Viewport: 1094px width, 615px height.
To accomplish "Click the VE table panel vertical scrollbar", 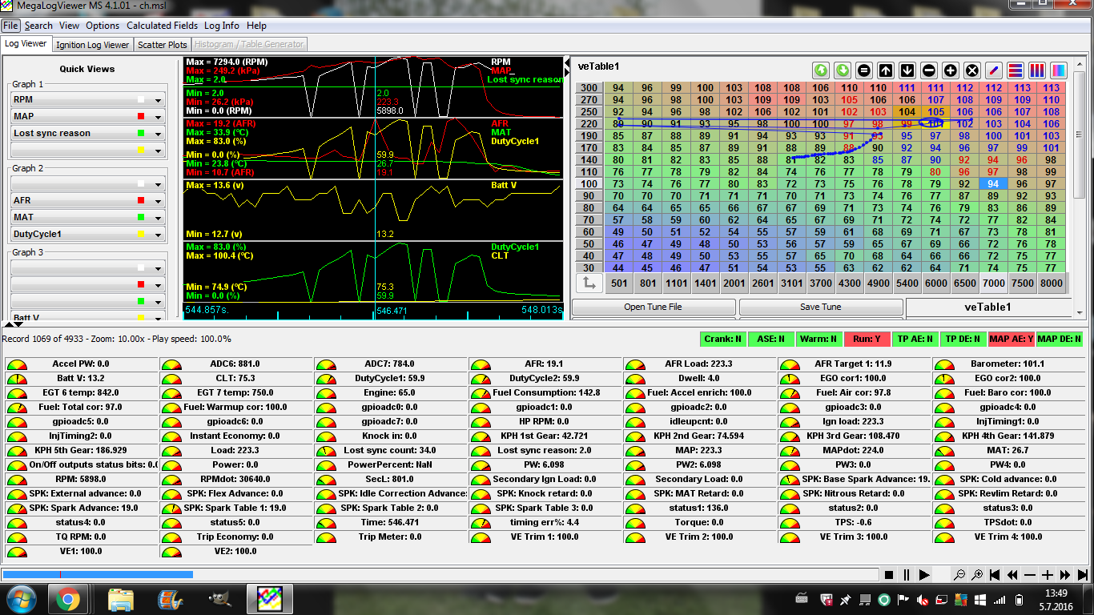I will 1080,188.
